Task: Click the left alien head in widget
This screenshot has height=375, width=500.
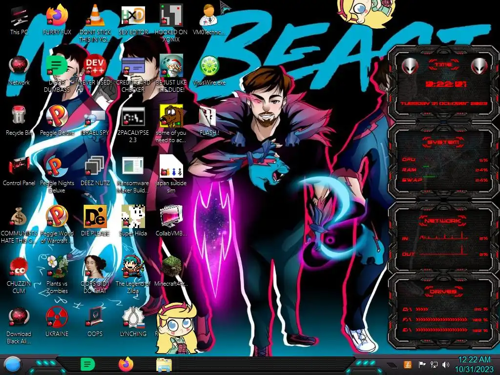Action: [410, 66]
